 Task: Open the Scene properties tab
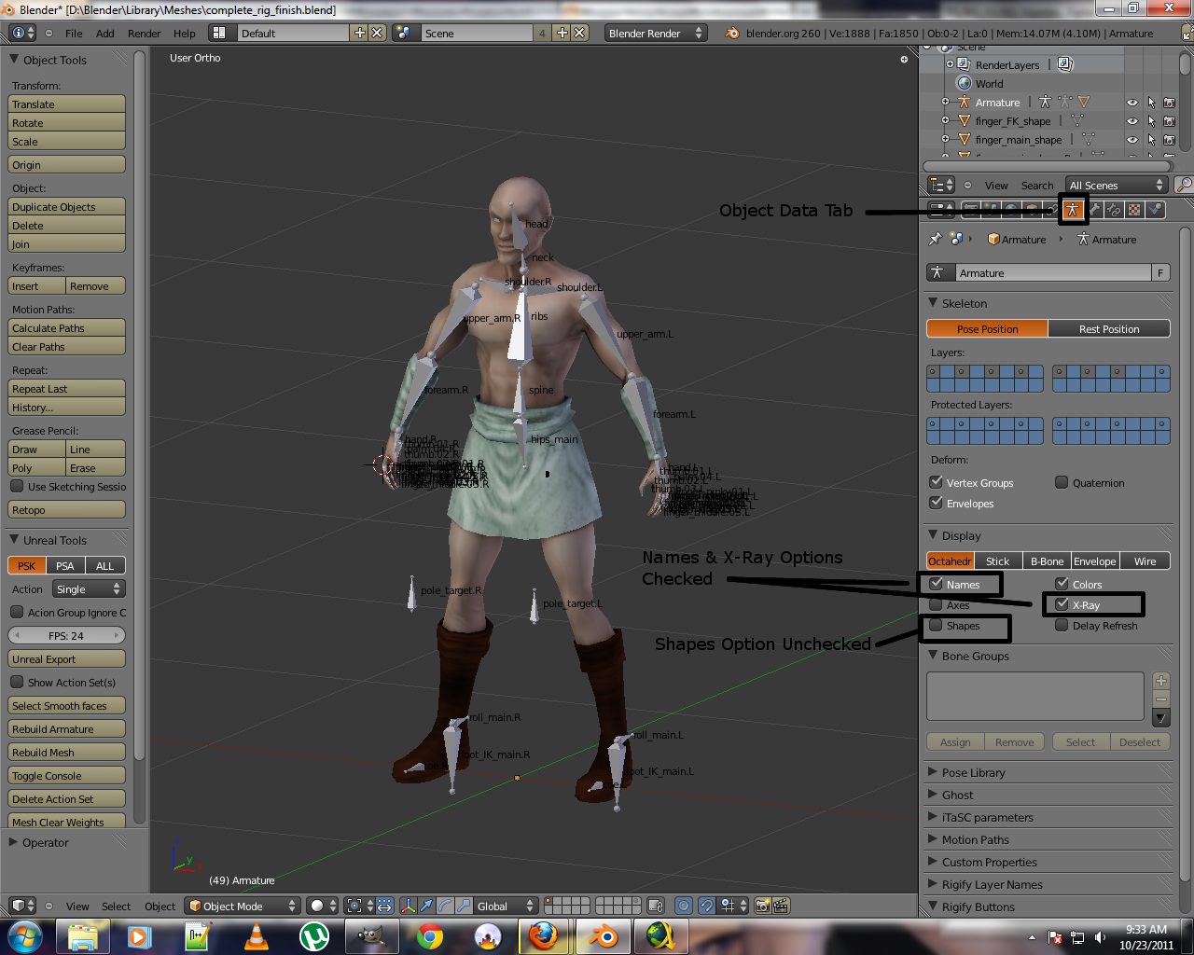(x=991, y=210)
